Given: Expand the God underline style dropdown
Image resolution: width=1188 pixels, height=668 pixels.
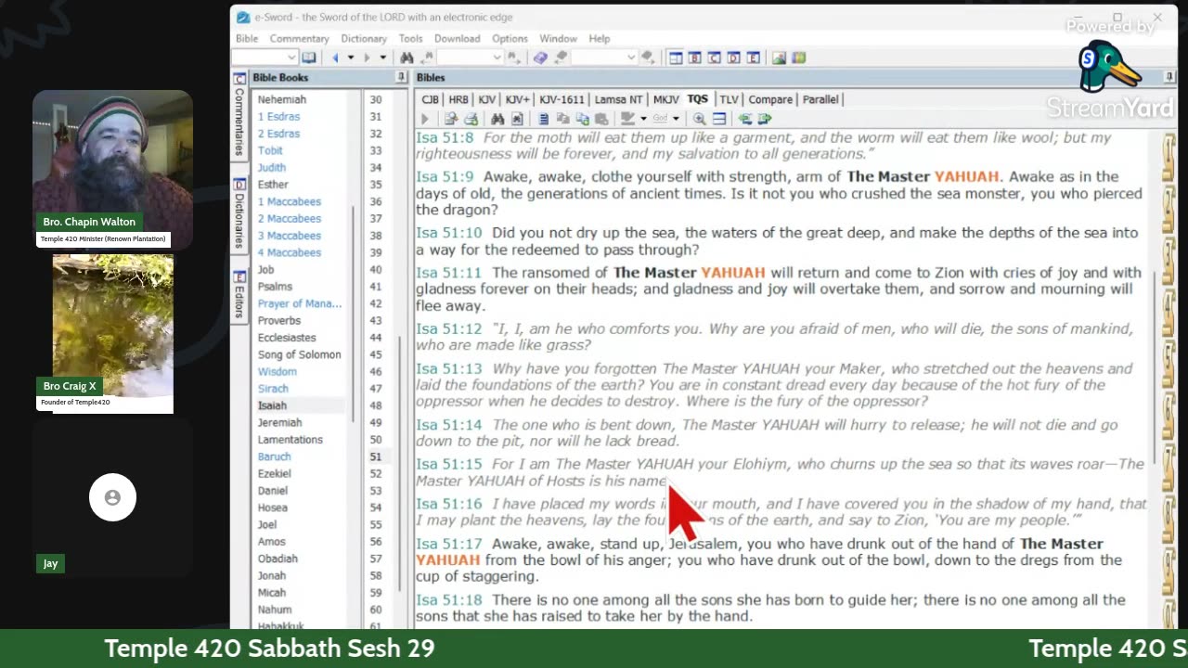Looking at the screenshot, I should pos(676,119).
